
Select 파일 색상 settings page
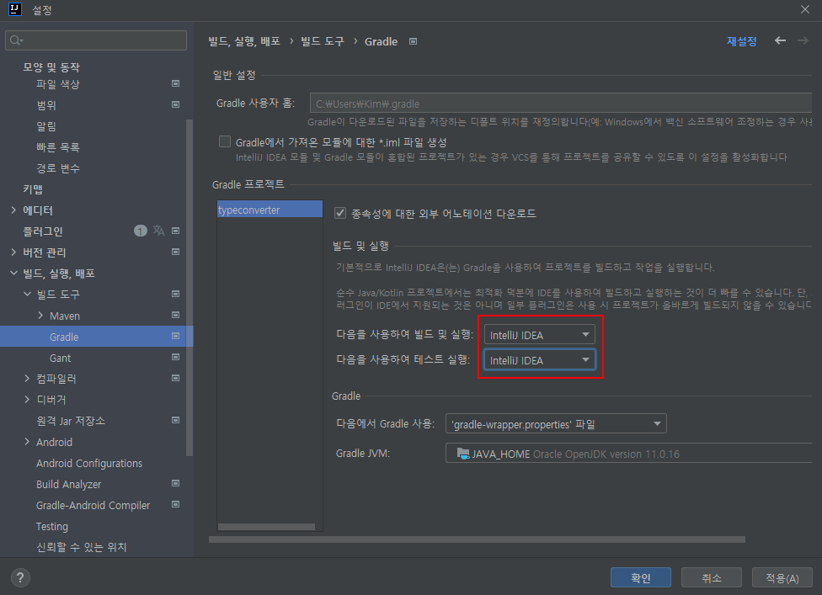click(x=57, y=84)
